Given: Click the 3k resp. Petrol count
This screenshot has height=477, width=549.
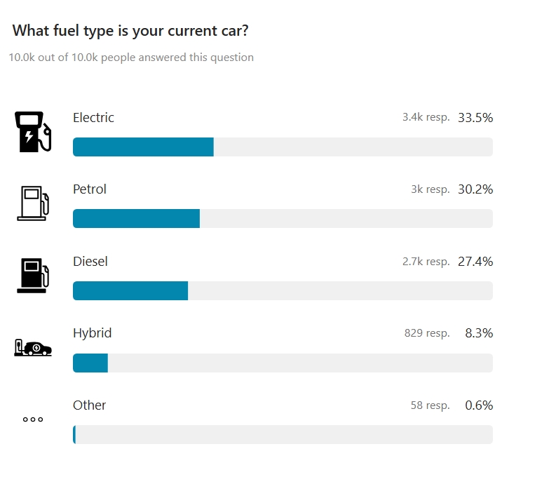Looking at the screenshot, I should pos(431,189).
